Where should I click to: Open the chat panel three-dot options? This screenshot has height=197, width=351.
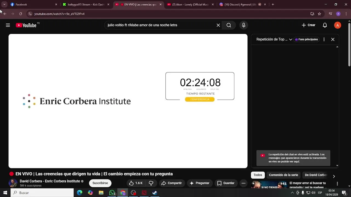324,39
